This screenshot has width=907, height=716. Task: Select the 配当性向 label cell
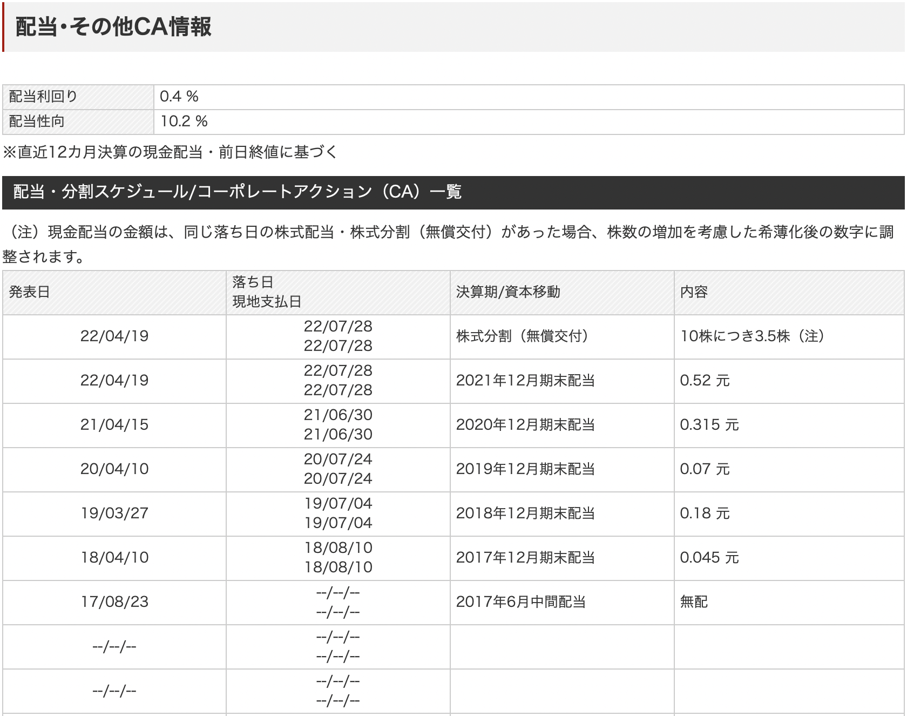pos(78,121)
